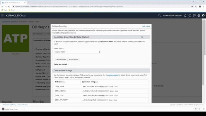Open the Brazil East (Sao Paulo) region dropdown
The width and height of the screenshot is (206, 116).
172,15
